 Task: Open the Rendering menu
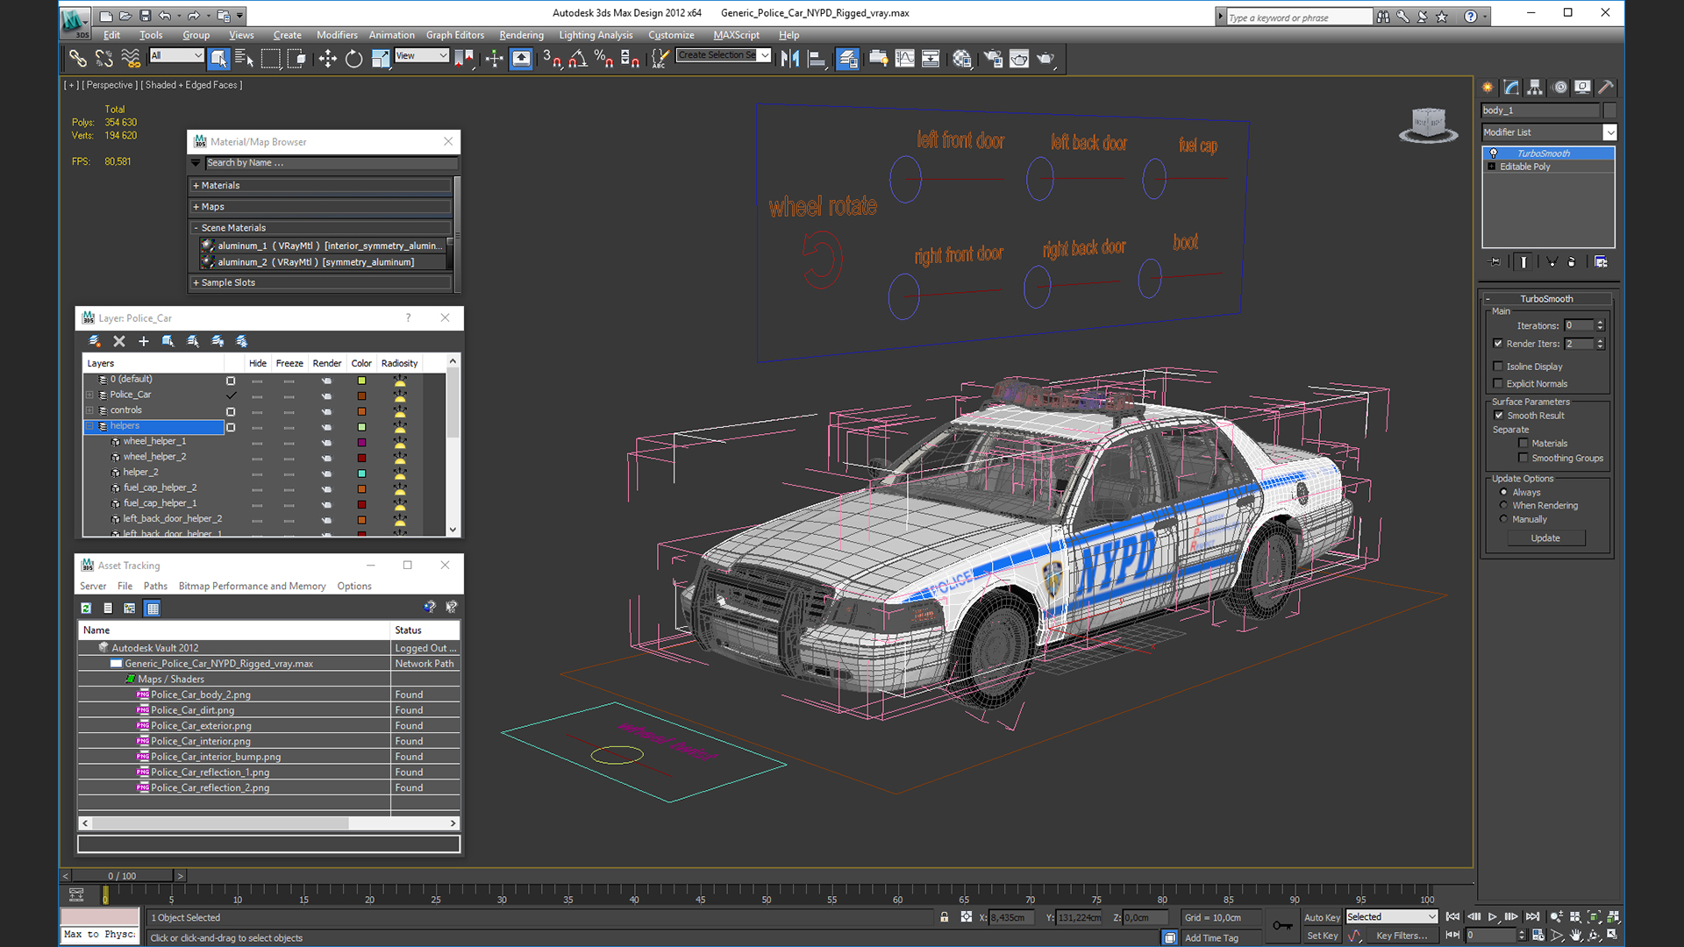[521, 35]
